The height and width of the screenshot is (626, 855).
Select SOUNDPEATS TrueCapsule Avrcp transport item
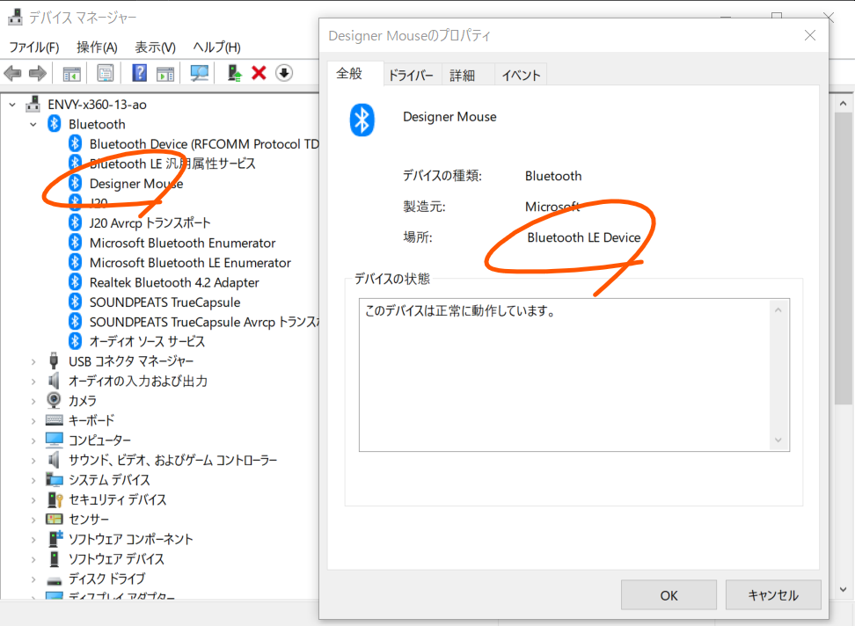click(x=204, y=322)
